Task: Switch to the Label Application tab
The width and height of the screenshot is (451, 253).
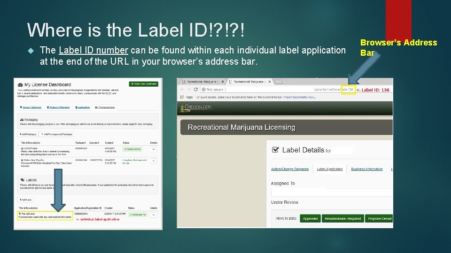Action: [x=330, y=169]
